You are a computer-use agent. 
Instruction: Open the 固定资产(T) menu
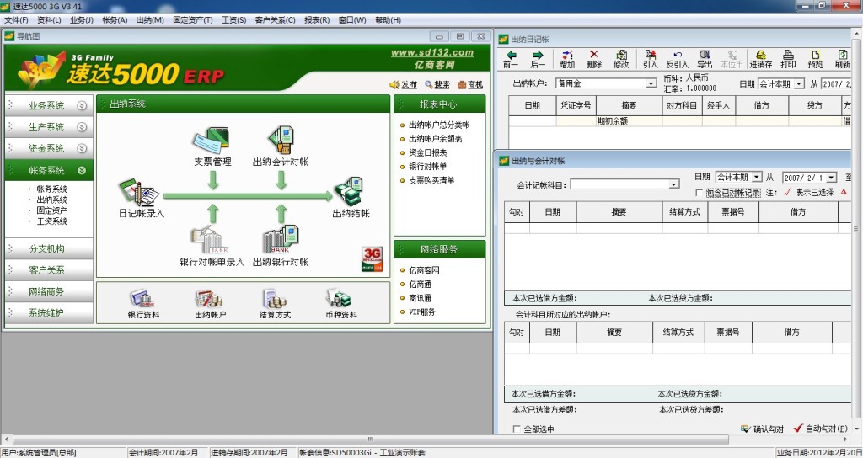(193, 20)
